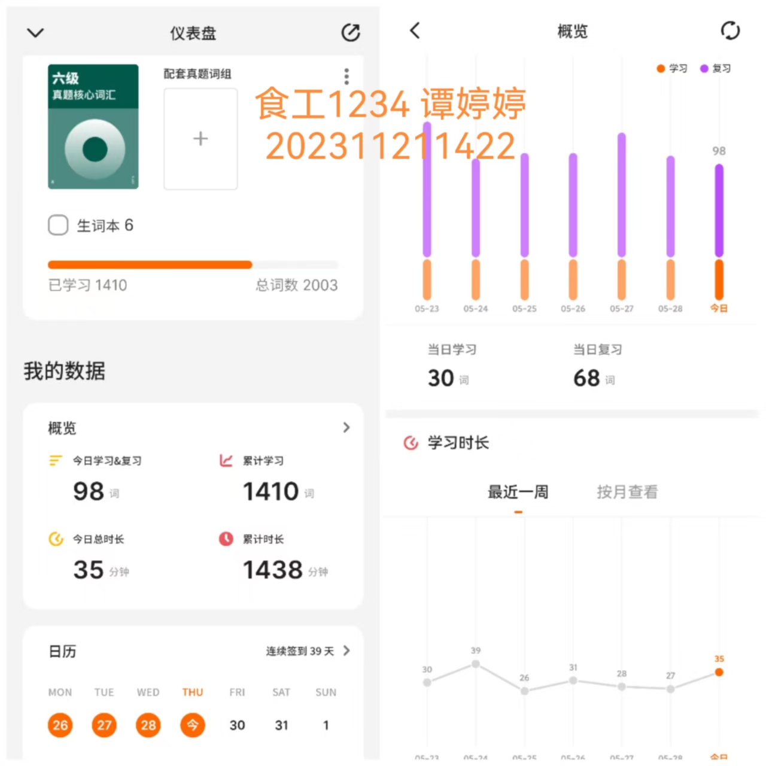Viewport: 766px width, 766px height.
Task: Select calendar day 26 on Monday
Action: pyautogui.click(x=60, y=725)
